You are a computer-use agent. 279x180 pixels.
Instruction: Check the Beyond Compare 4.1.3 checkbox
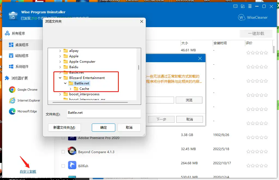[x=63, y=152]
